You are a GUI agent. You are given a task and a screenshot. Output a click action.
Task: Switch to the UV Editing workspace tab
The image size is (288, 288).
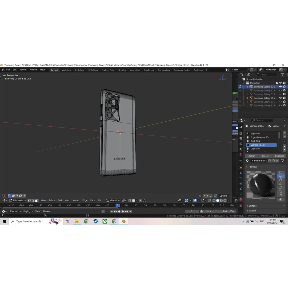tap(93, 70)
